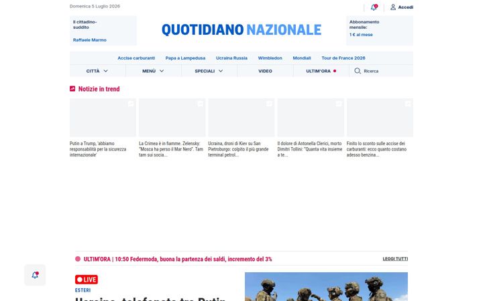Open the Ucraina telefonata Putin headline
Image resolution: width=483 pixels, height=301 pixels.
coord(150,298)
